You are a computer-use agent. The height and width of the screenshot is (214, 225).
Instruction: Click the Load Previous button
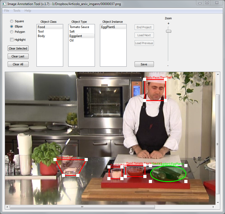(x=144, y=43)
